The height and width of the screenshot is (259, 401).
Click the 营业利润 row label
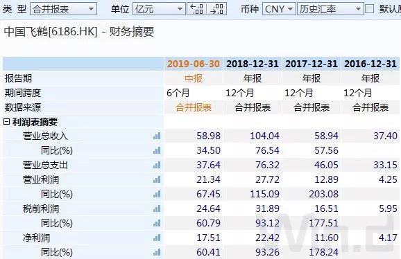41,179
